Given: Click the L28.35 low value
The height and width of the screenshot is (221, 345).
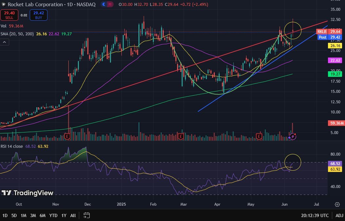Looking at the screenshot, I should tap(156, 4).
